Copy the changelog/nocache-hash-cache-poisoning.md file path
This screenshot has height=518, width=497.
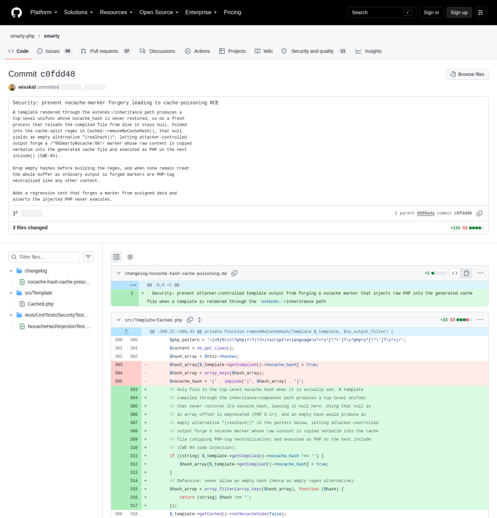235,273
